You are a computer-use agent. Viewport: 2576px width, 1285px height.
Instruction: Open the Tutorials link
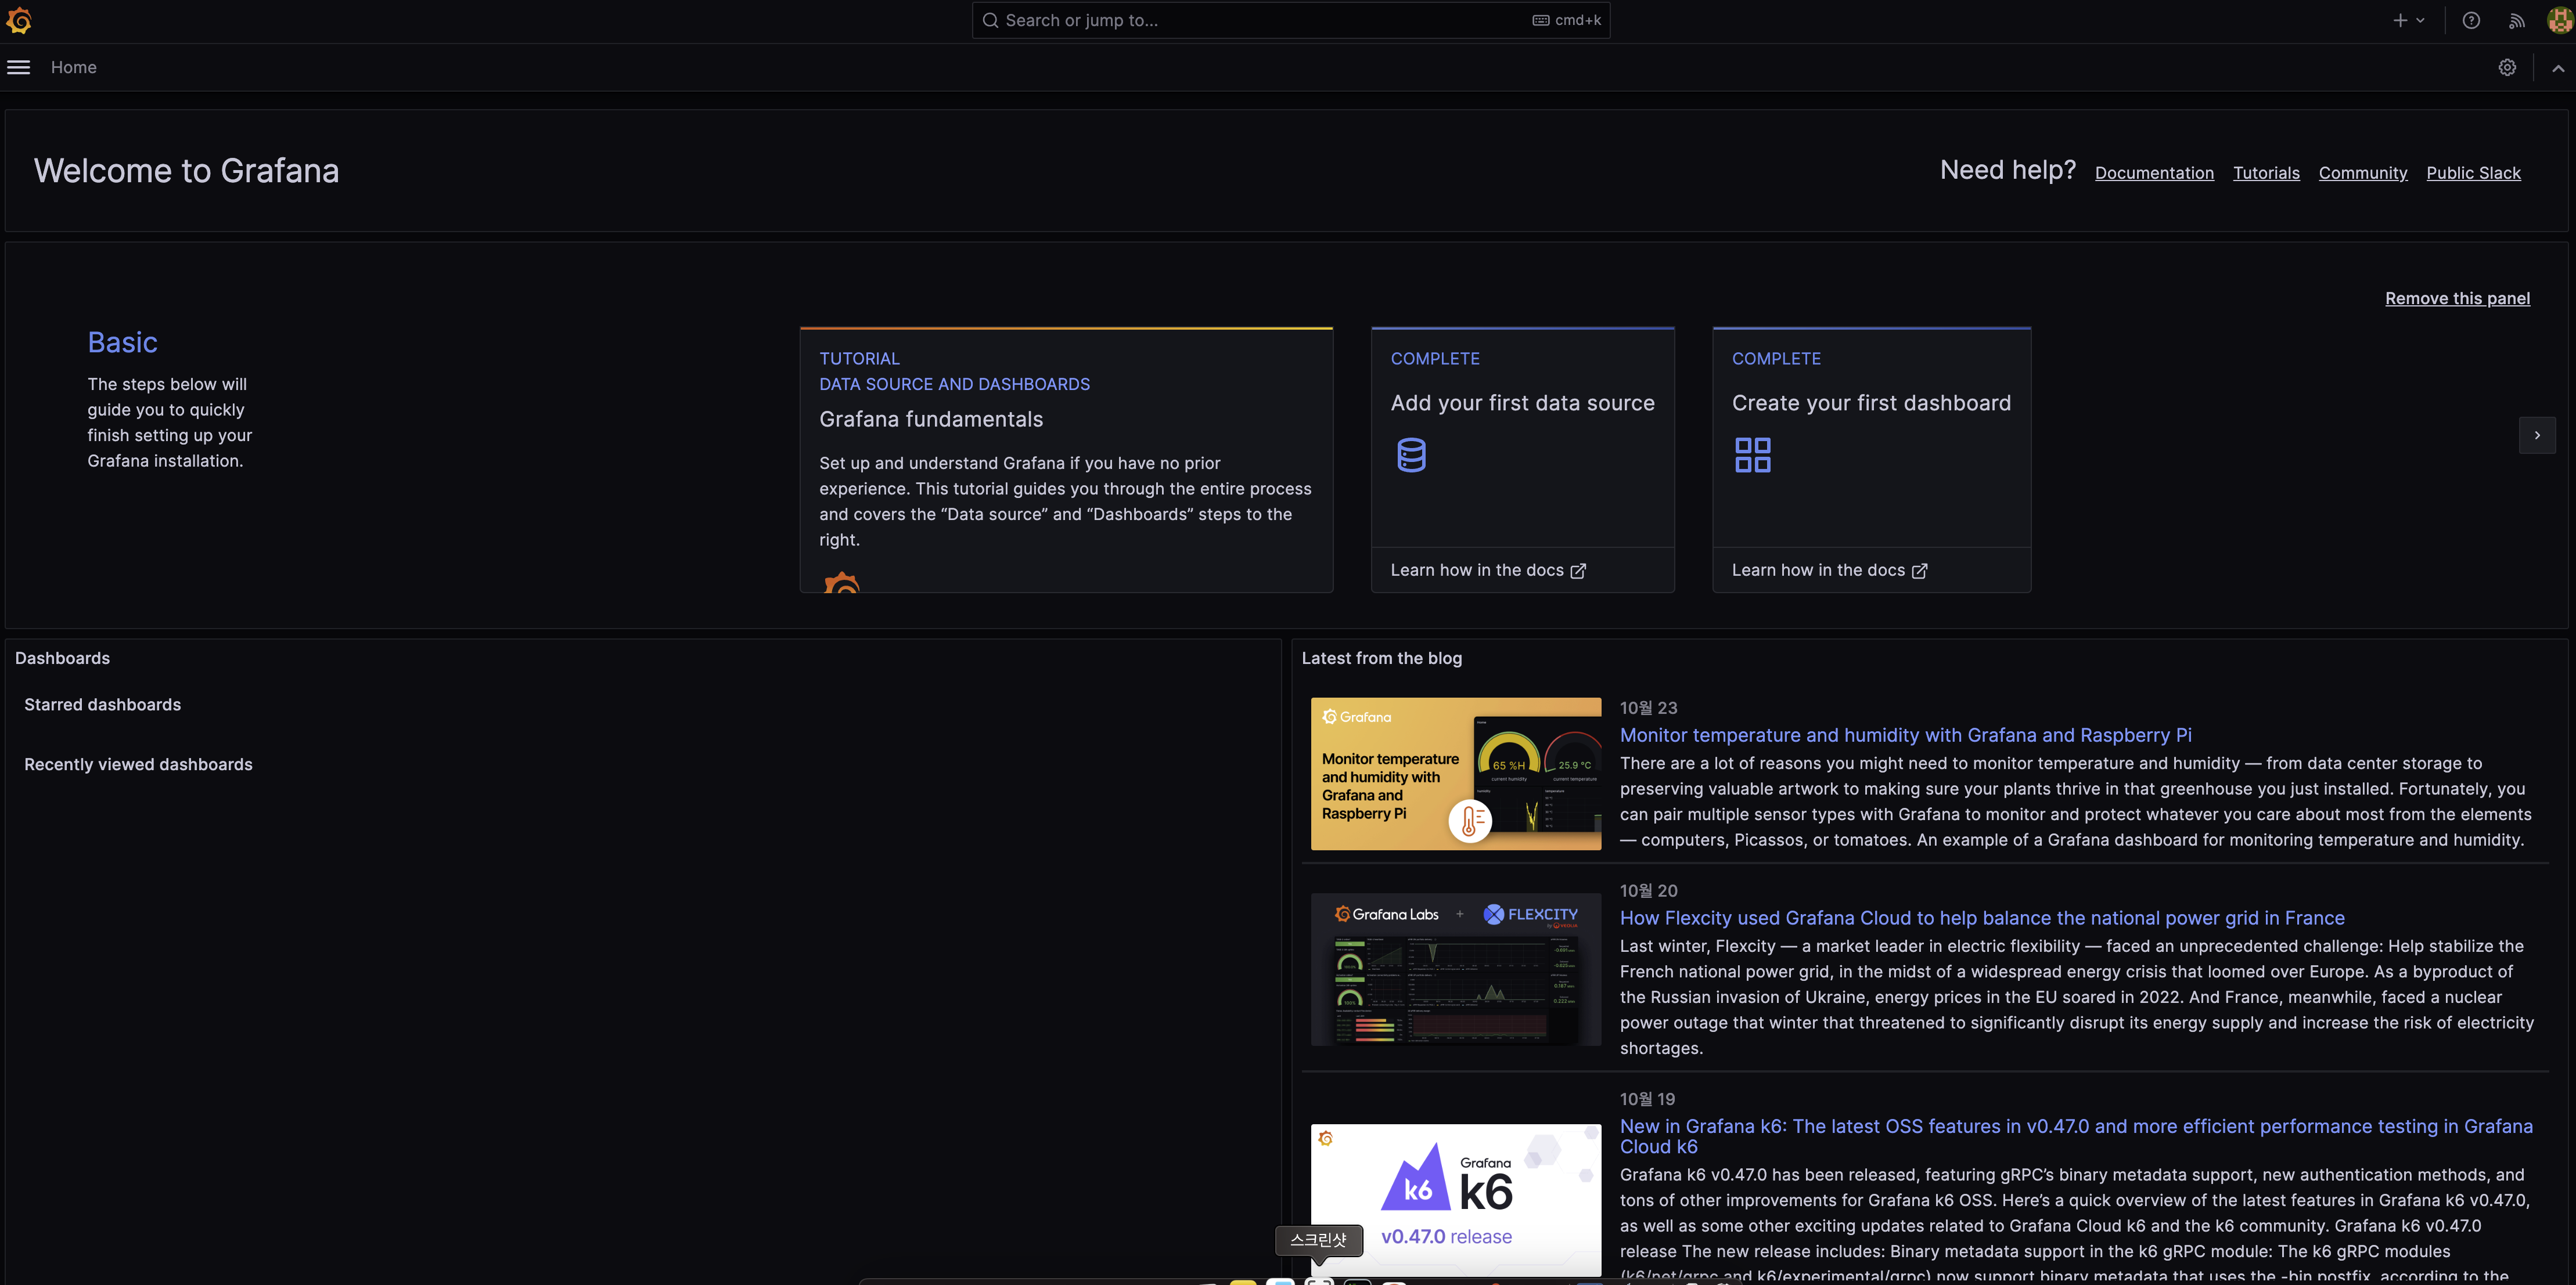[x=2266, y=173]
